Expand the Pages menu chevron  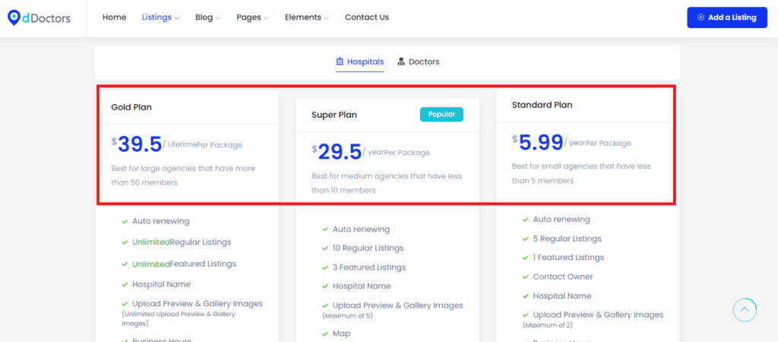(266, 18)
